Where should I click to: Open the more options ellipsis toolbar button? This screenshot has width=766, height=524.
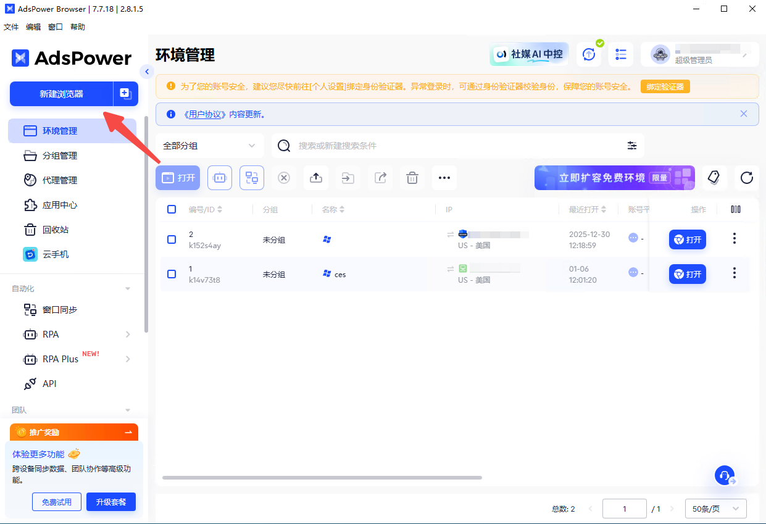444,178
